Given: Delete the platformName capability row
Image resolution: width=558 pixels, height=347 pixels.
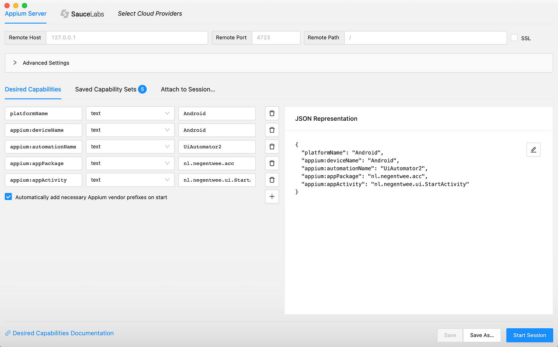Looking at the screenshot, I should (272, 114).
